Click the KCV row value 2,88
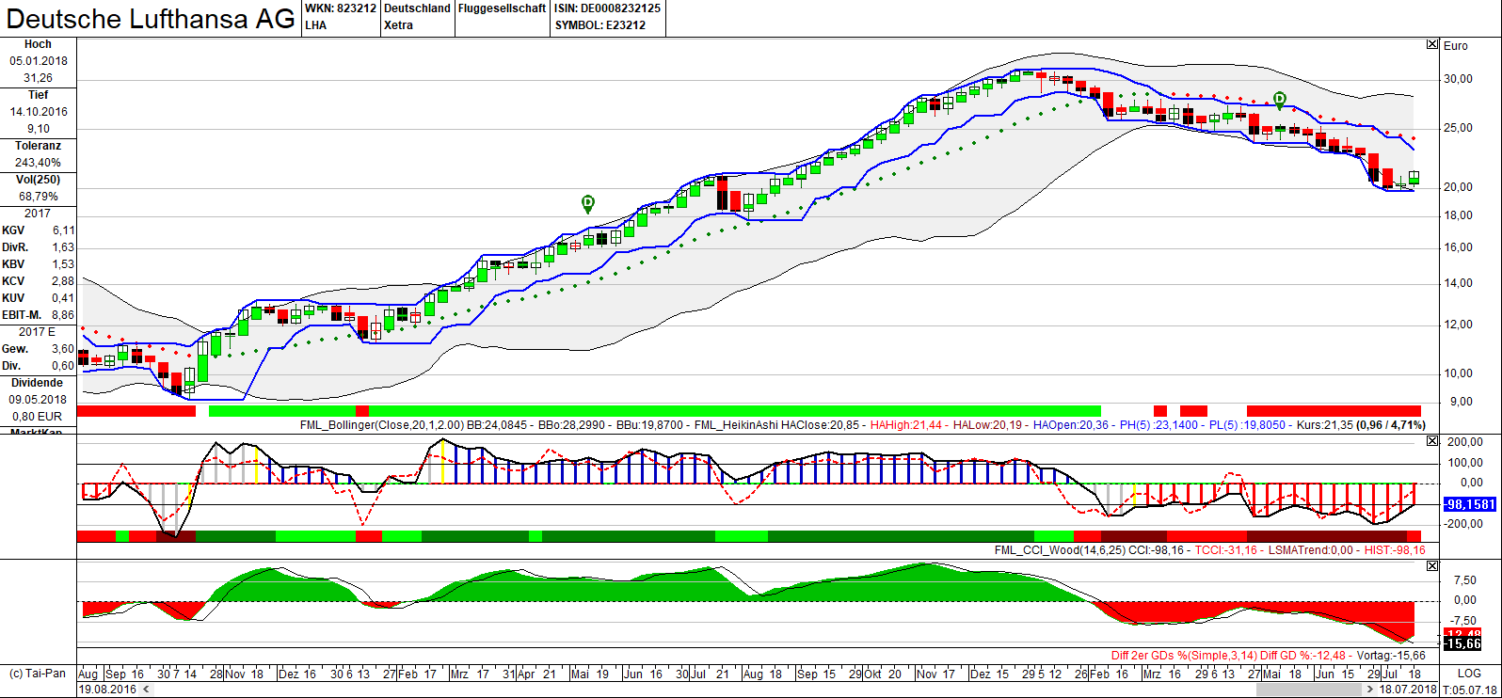 [x=63, y=281]
